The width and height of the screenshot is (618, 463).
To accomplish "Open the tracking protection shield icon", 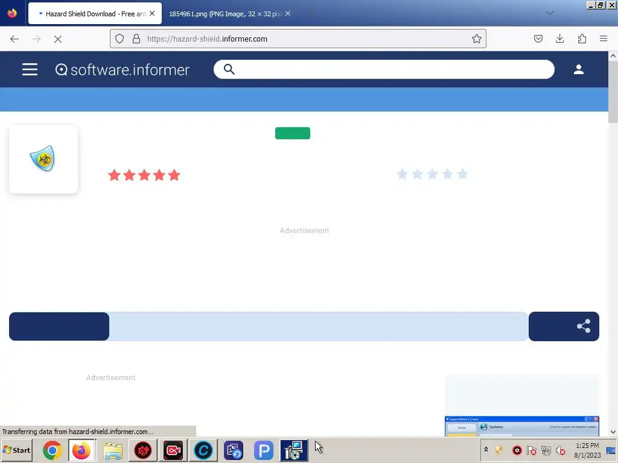I will (119, 39).
